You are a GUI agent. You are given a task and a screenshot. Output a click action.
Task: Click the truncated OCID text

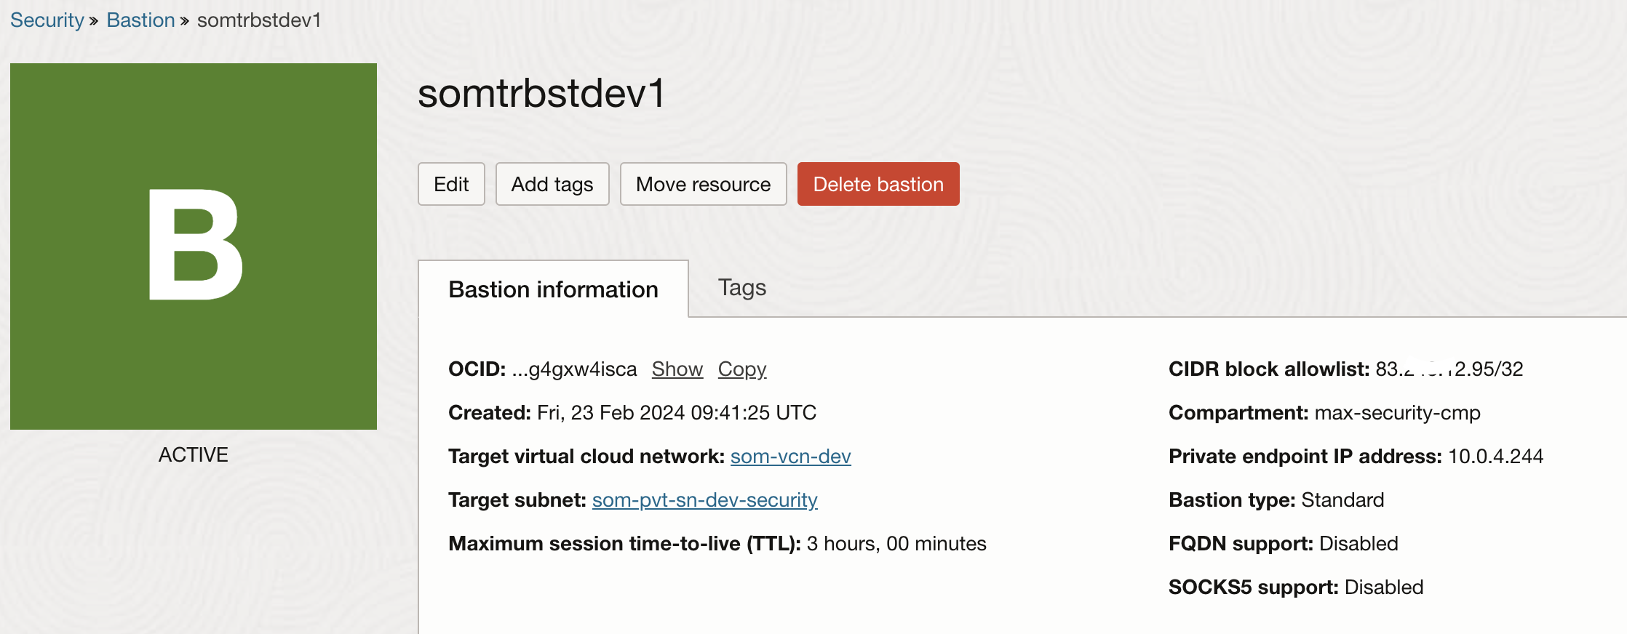coord(574,369)
